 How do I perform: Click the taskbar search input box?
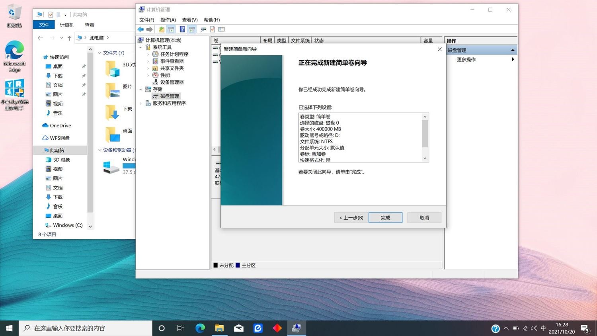(86, 328)
